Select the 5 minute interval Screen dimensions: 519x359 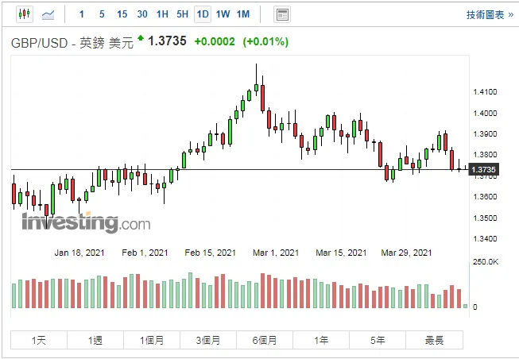[102, 14]
